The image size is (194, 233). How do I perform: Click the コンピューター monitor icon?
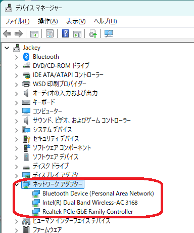pos(26,111)
